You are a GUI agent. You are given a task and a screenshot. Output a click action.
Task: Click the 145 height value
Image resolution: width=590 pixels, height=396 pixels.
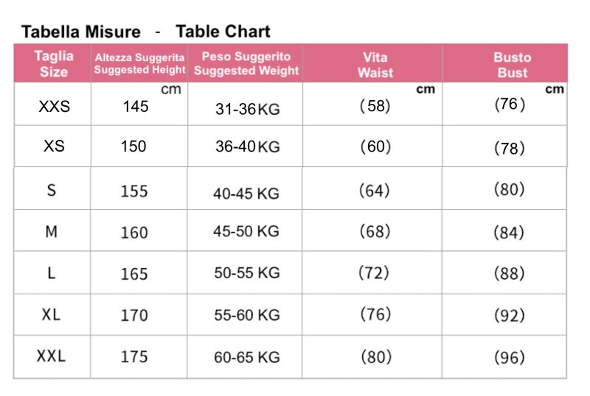point(136,107)
